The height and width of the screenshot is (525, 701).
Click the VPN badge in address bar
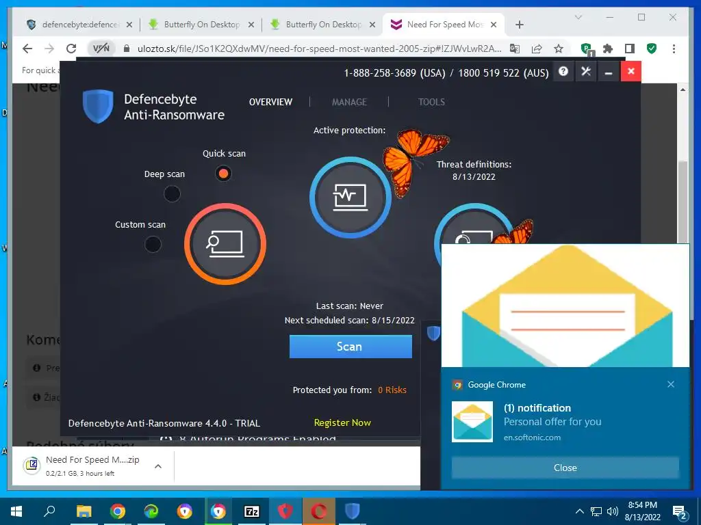click(x=101, y=49)
